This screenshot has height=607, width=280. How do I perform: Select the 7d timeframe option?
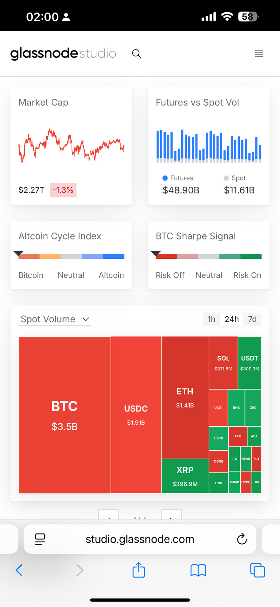point(252,319)
